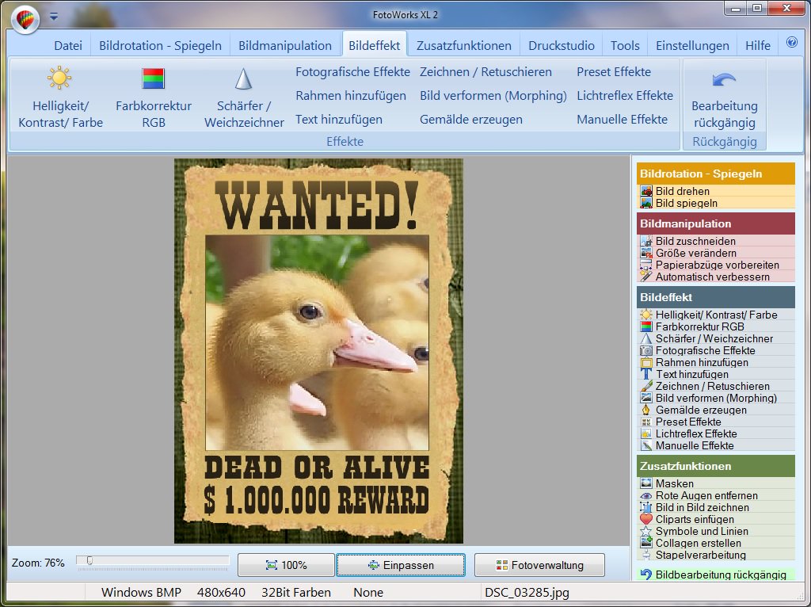The width and height of the screenshot is (811, 607).
Task: Click Fotografische Effekte in ribbon
Action: coord(352,72)
